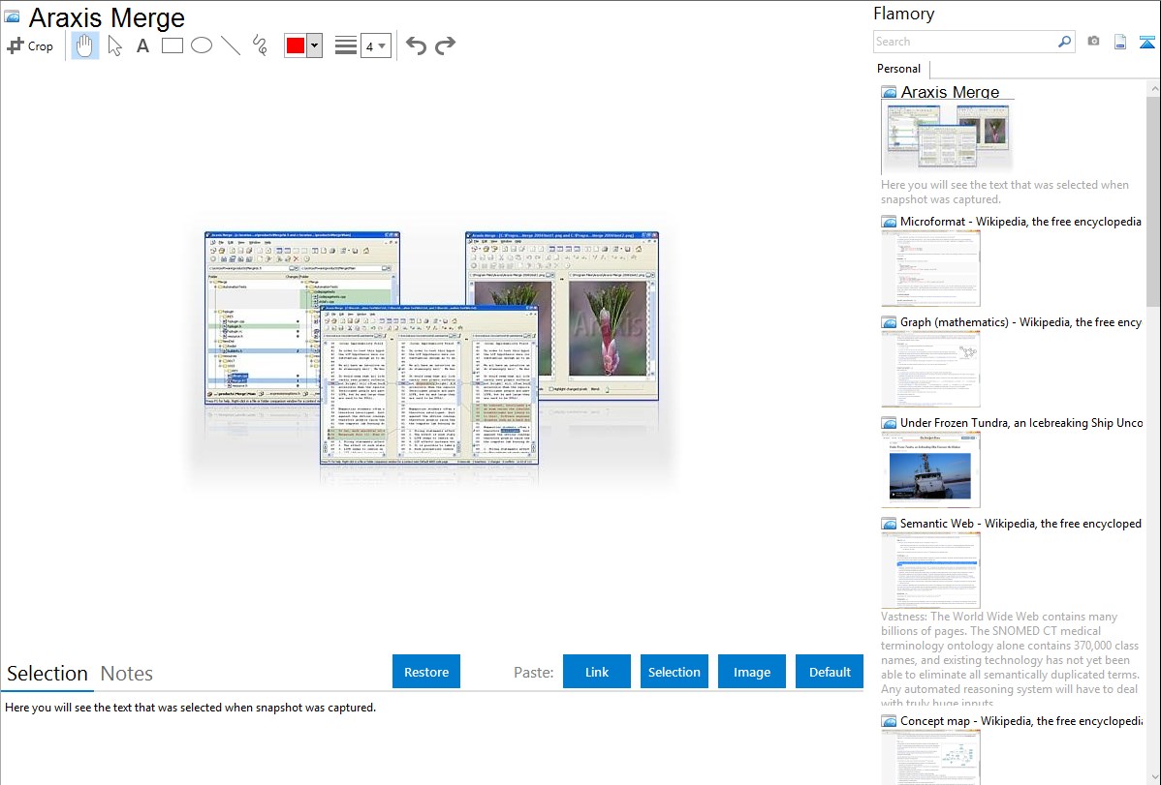Click the line thickness icon
This screenshot has width=1161, height=785.
click(346, 45)
